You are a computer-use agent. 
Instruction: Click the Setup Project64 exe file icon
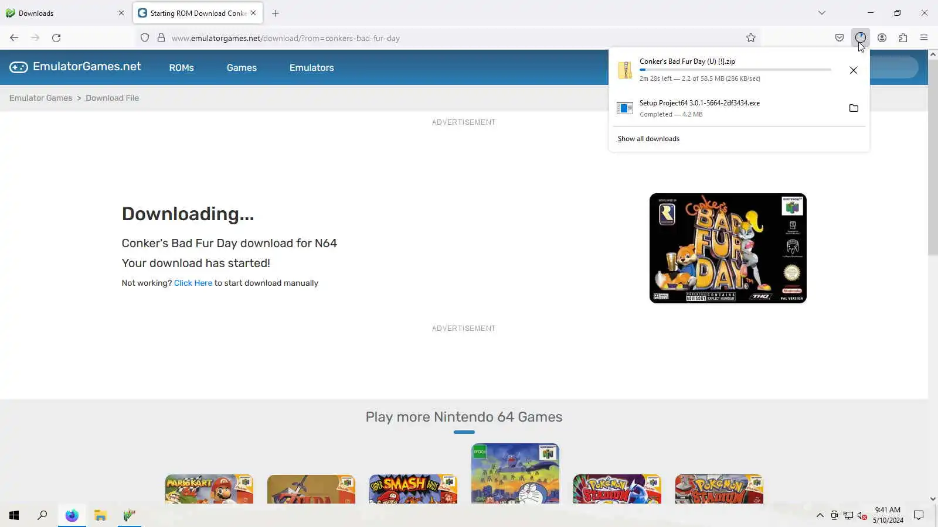click(x=625, y=108)
